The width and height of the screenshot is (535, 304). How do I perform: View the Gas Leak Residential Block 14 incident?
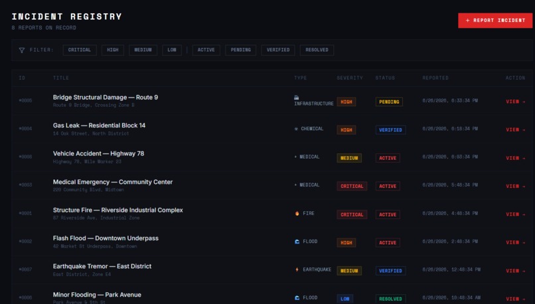[516, 129]
